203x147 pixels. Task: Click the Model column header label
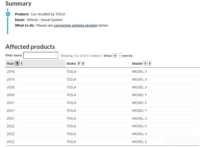click(137, 63)
